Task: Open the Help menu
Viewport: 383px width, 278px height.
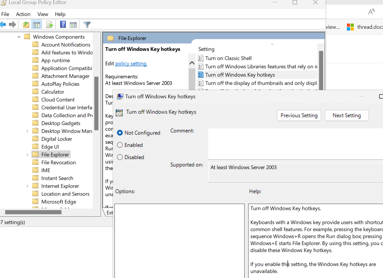Action: [x=60, y=14]
